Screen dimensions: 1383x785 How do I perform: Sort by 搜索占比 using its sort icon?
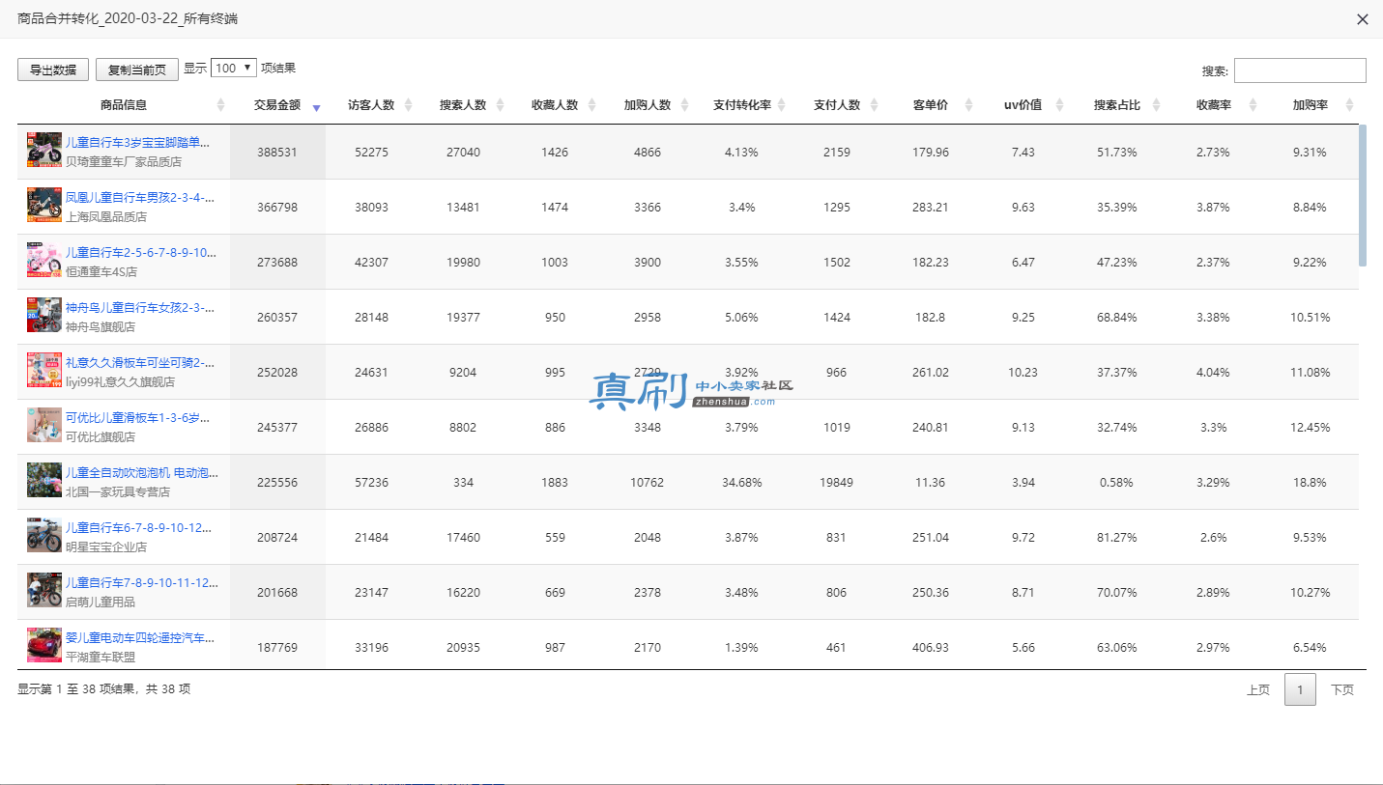(x=1156, y=105)
